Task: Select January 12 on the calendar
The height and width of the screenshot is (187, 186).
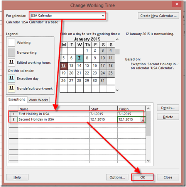Action: point(64,66)
